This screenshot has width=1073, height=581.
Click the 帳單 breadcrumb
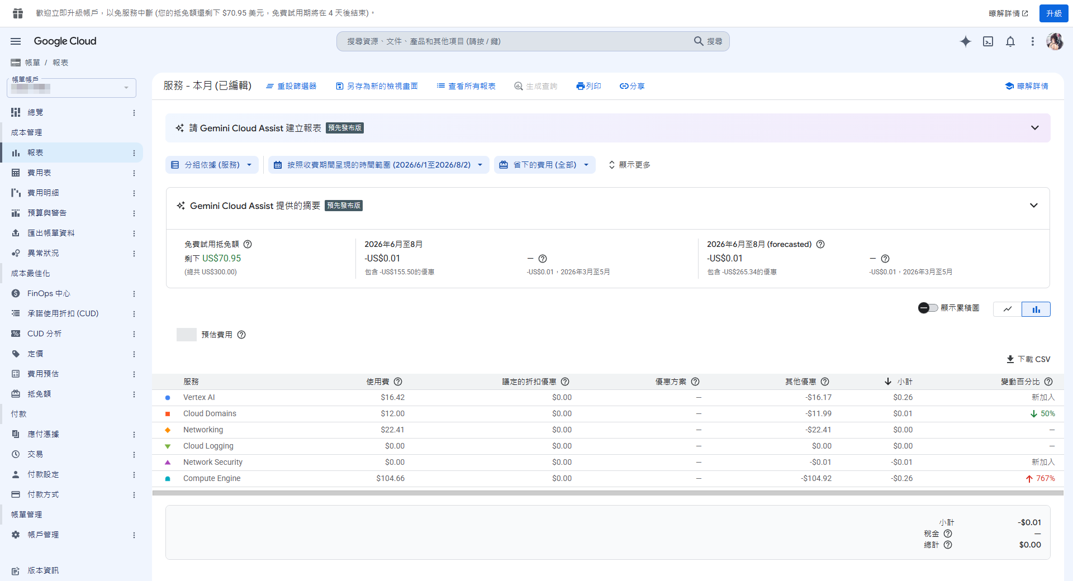[32, 63]
